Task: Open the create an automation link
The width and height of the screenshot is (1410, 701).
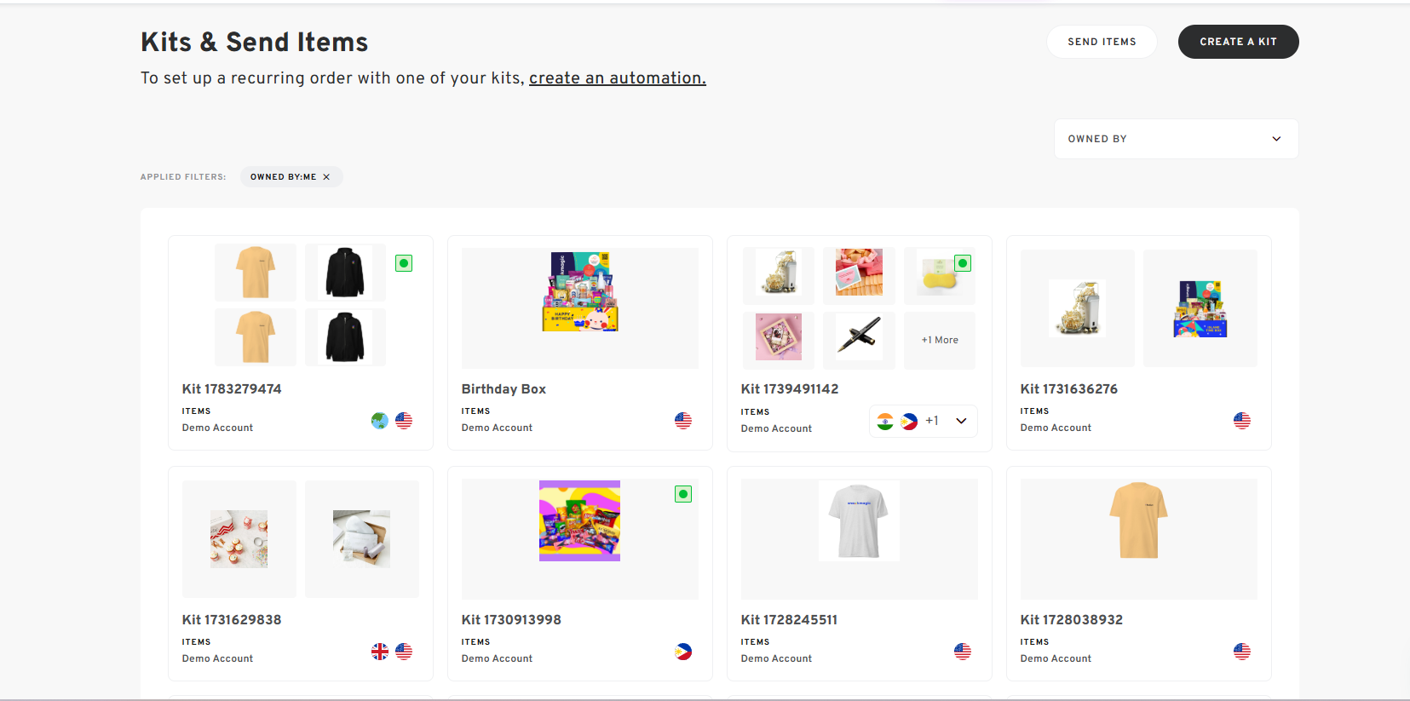Action: [x=618, y=78]
